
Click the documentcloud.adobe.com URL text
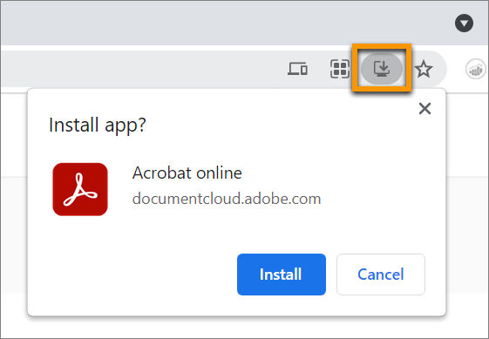click(x=227, y=199)
